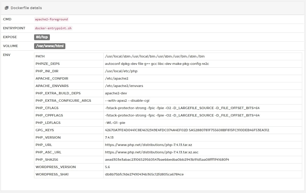
Task: Click the APACHE_ENVVARS path value
Action: [x=124, y=86]
